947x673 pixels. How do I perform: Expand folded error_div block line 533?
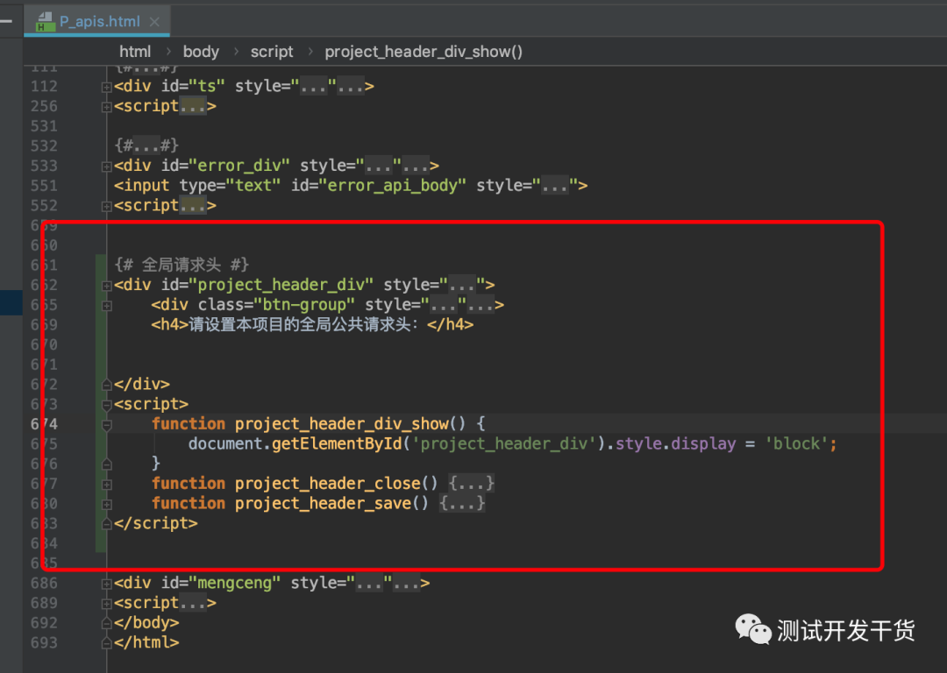tap(107, 166)
